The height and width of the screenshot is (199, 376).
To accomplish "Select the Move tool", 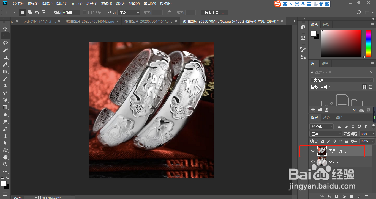I will (5, 29).
